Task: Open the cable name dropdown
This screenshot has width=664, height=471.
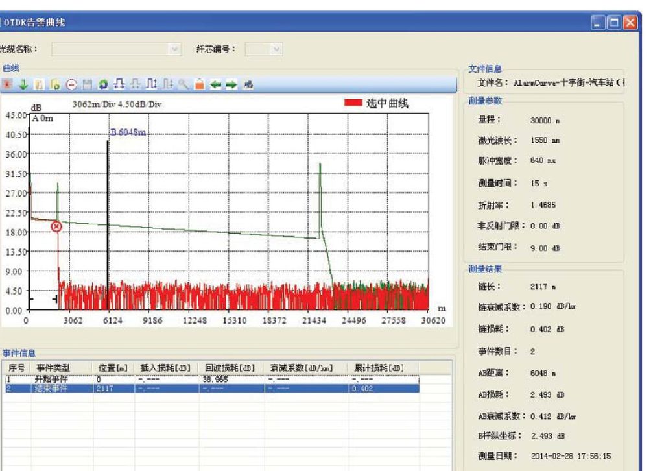Action: pos(174,49)
